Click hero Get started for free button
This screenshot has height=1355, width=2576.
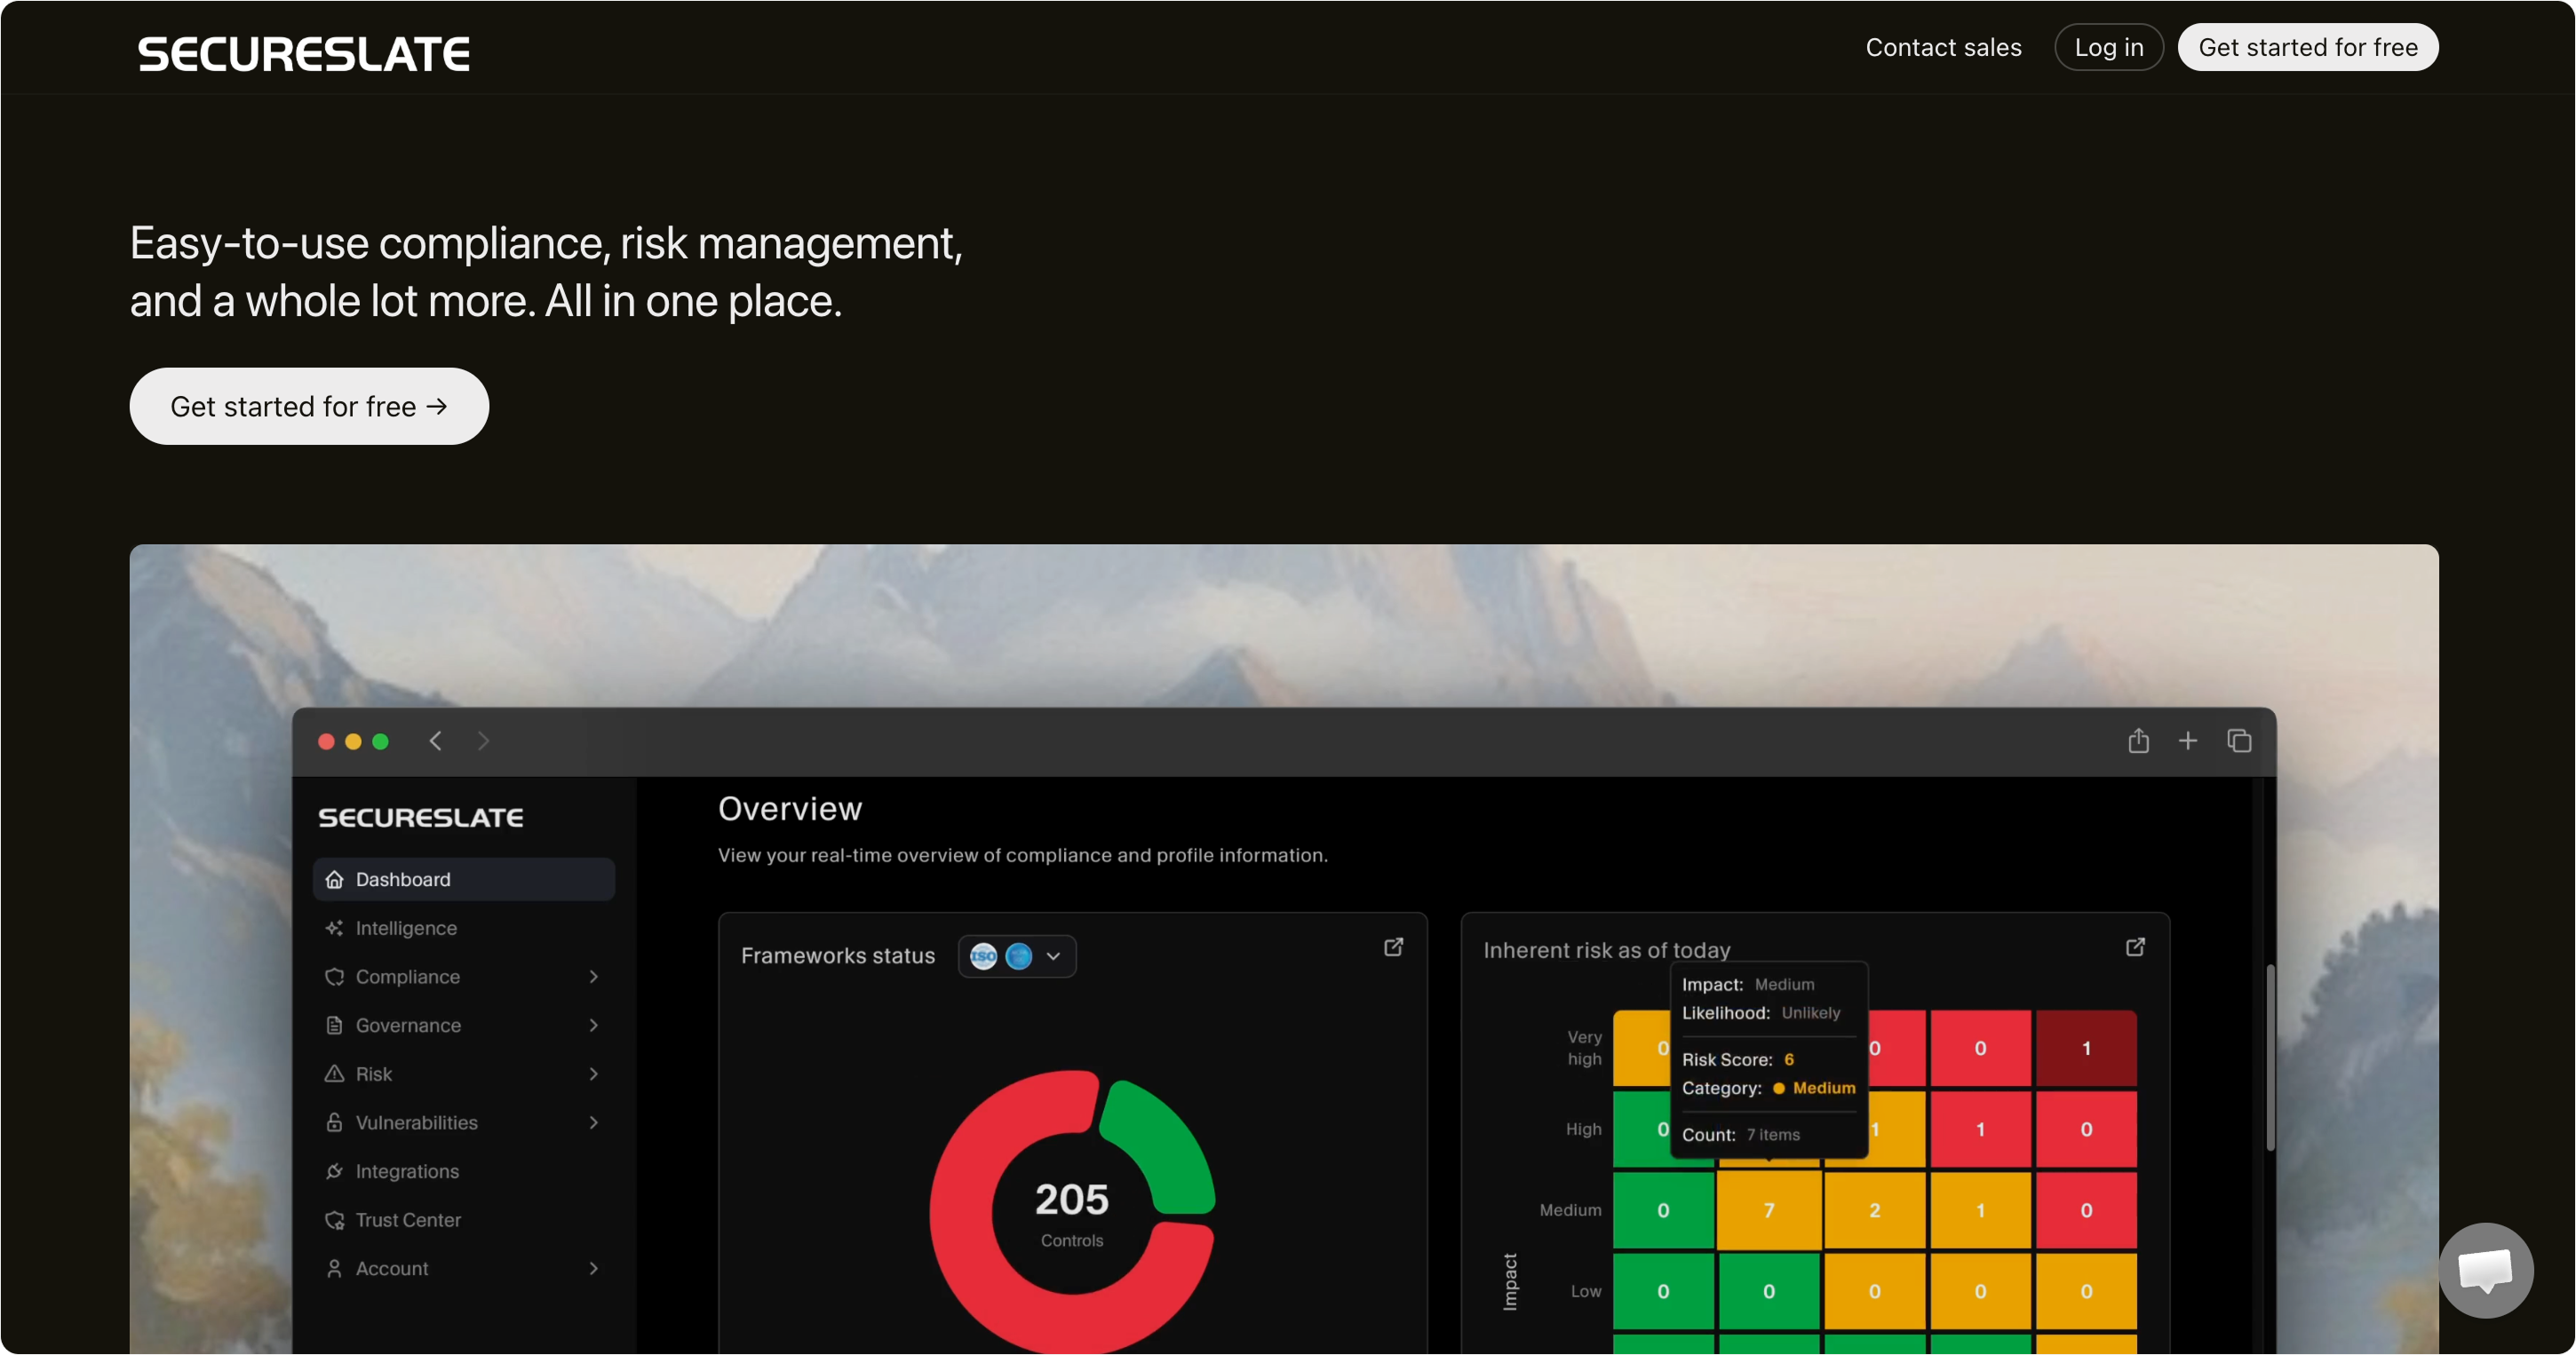tap(309, 407)
